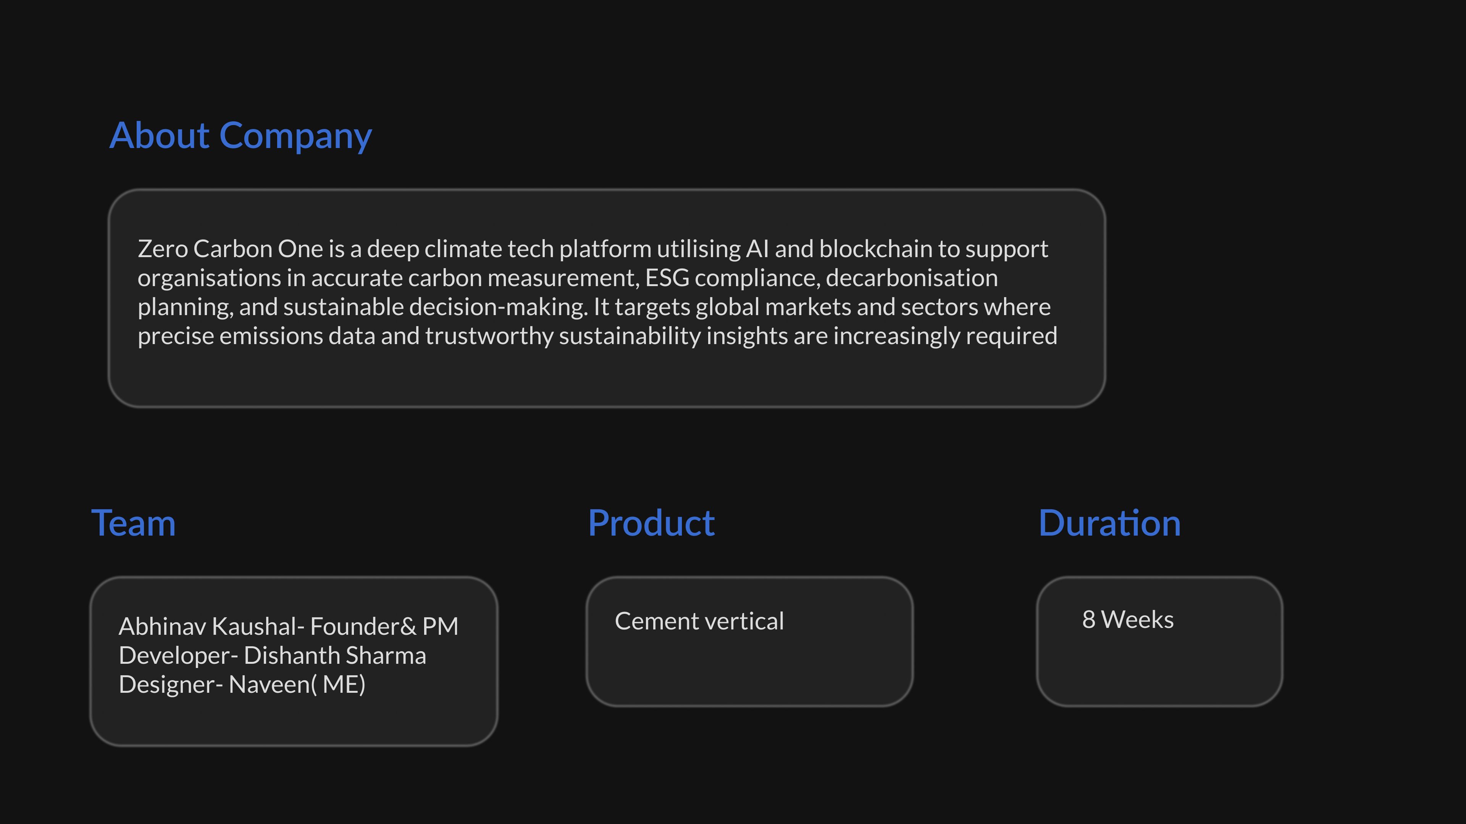Click the Duration heading
This screenshot has width=1466, height=824.
[x=1109, y=523]
